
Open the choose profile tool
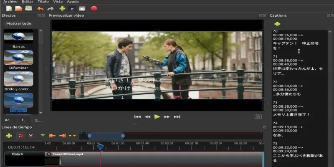[72, 9]
